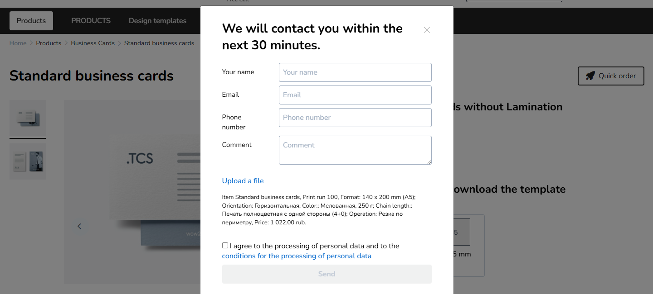Screen dimensions: 653x294
Task: Click the Your name input field
Action: point(355,72)
